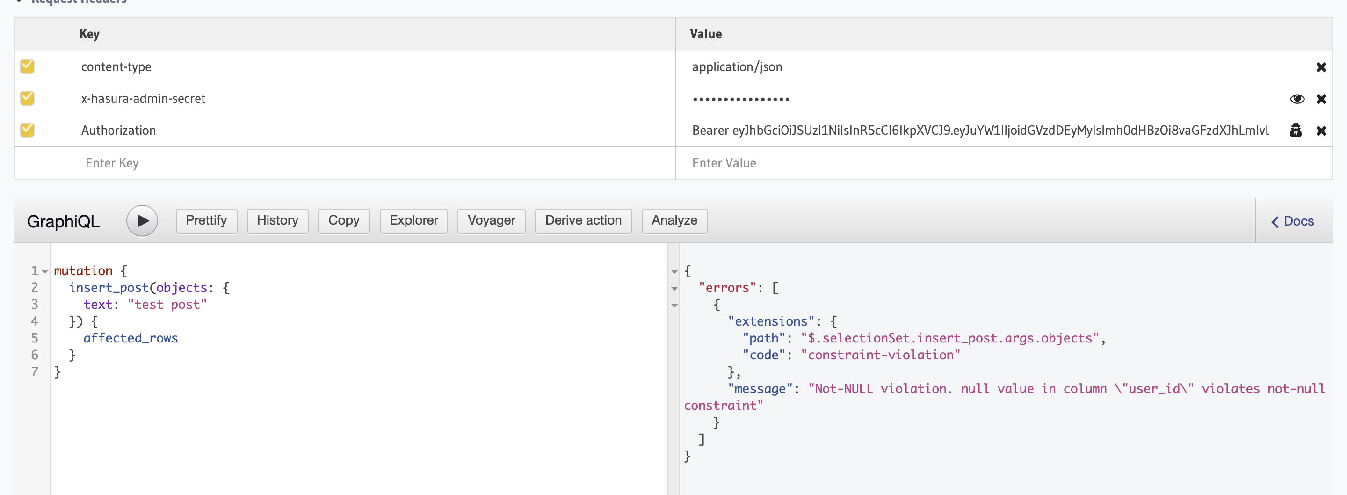Viewport: 1347px width, 495px height.
Task: Click the application/json header value
Action: (737, 67)
